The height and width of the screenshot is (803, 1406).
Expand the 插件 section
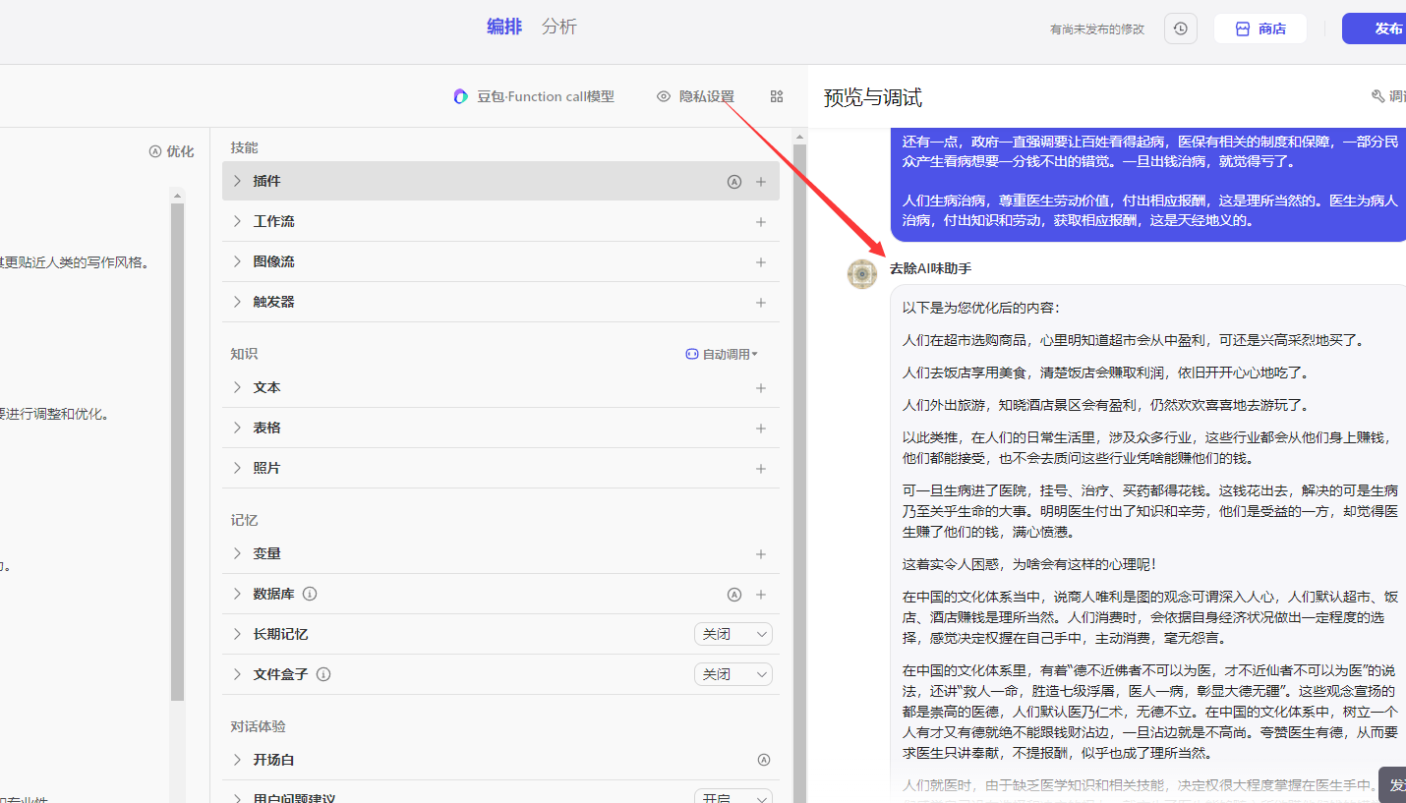(x=237, y=181)
